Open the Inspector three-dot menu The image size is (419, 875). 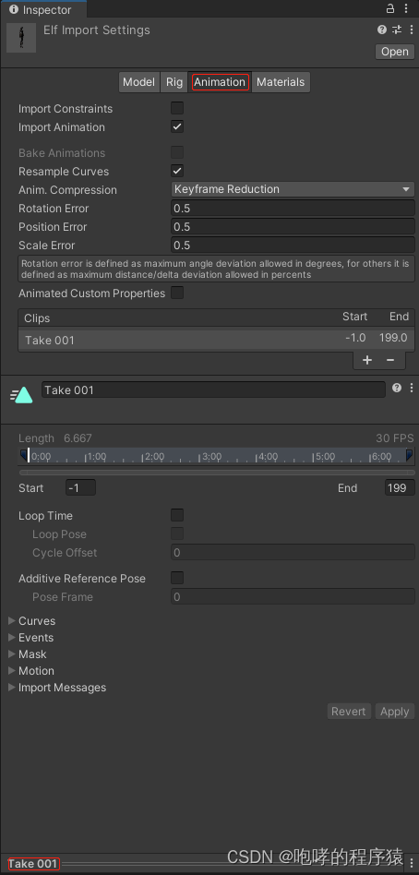tap(407, 9)
